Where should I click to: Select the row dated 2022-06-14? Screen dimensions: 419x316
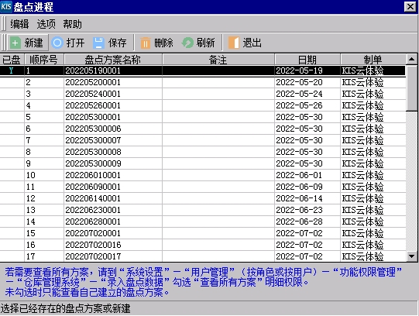point(203,198)
